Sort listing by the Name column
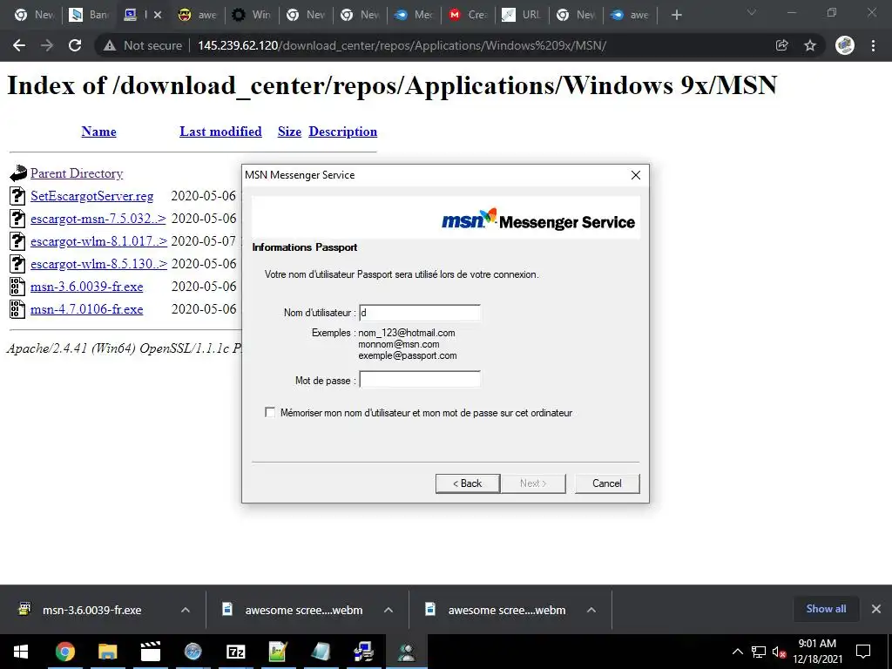Image resolution: width=892 pixels, height=669 pixels. (x=98, y=132)
